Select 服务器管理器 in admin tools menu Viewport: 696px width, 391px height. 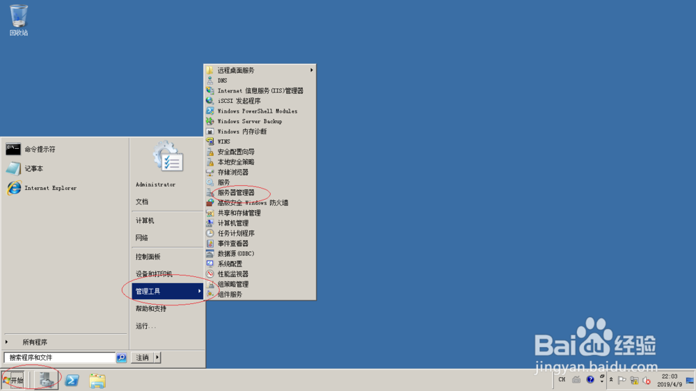[260, 193]
